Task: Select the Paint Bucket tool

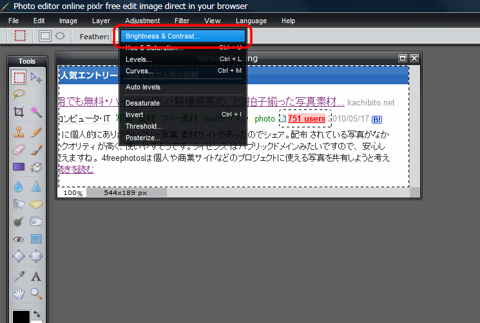Action: click(x=36, y=167)
